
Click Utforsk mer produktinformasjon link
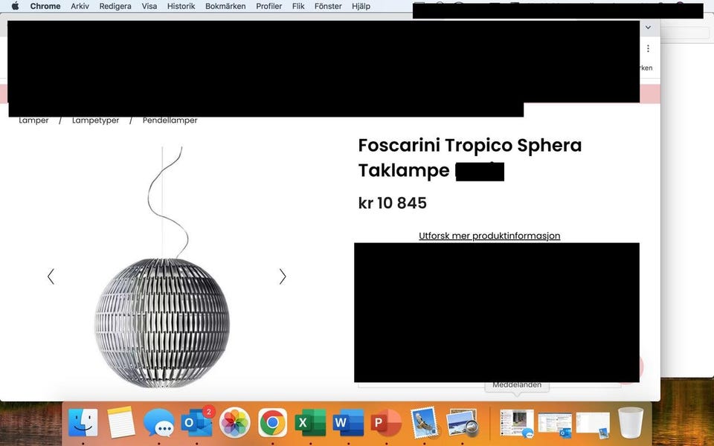tap(489, 236)
